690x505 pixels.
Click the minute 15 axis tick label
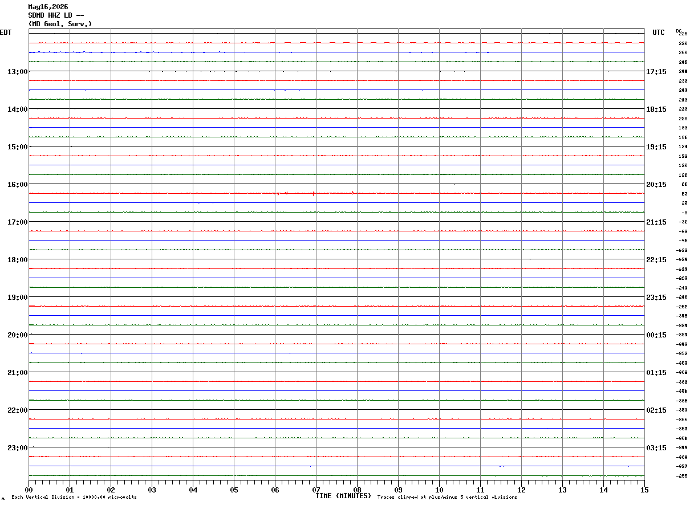(x=644, y=490)
